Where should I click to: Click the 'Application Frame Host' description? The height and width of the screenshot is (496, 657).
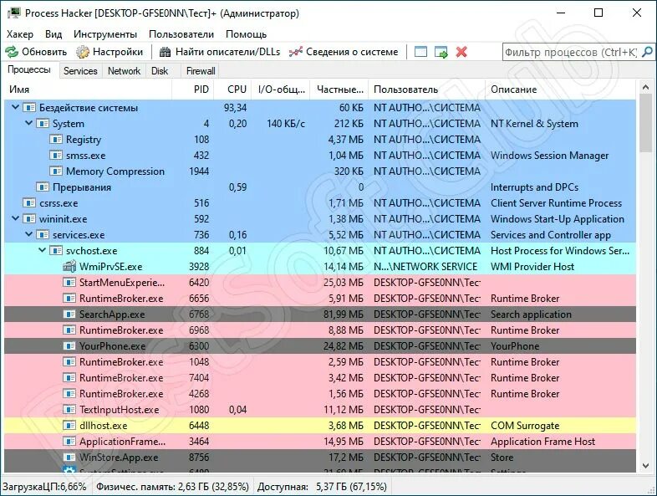point(542,442)
